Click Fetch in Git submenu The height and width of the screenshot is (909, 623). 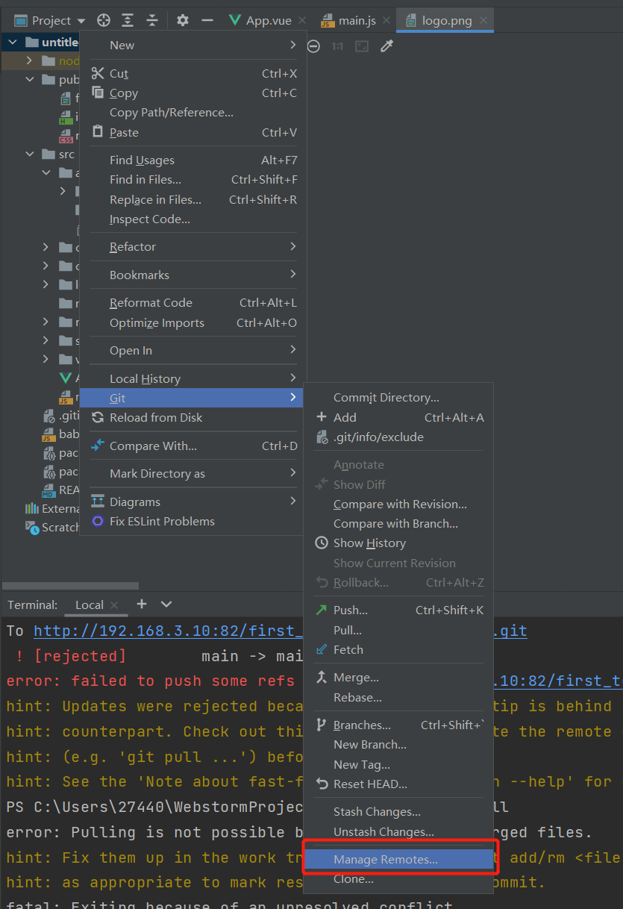(398, 649)
